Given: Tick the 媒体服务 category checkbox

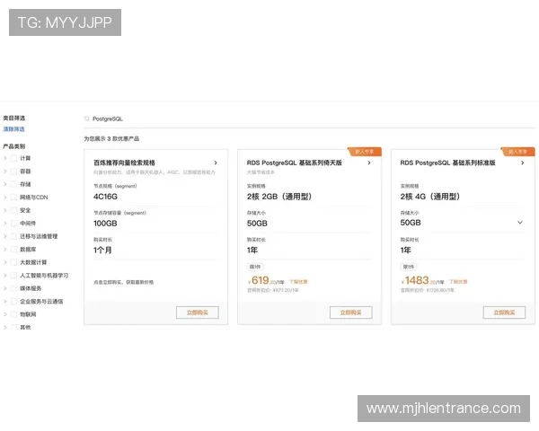Looking at the screenshot, I should point(13,289).
